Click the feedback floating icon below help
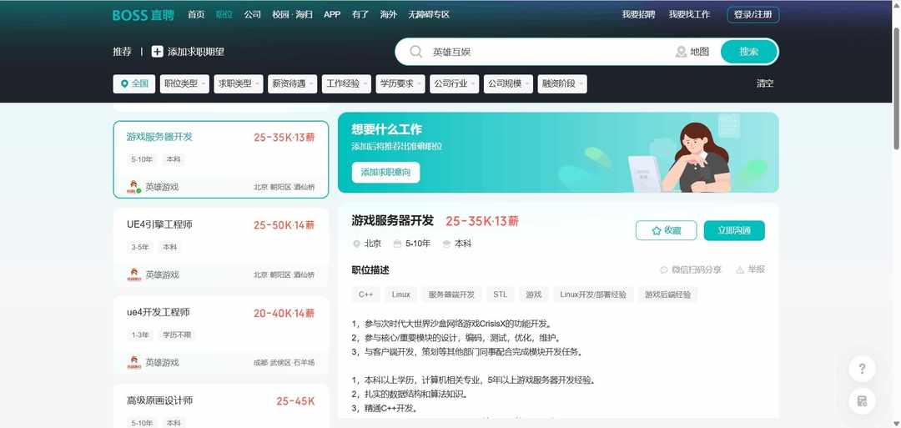The height and width of the screenshot is (428, 901). point(862,401)
